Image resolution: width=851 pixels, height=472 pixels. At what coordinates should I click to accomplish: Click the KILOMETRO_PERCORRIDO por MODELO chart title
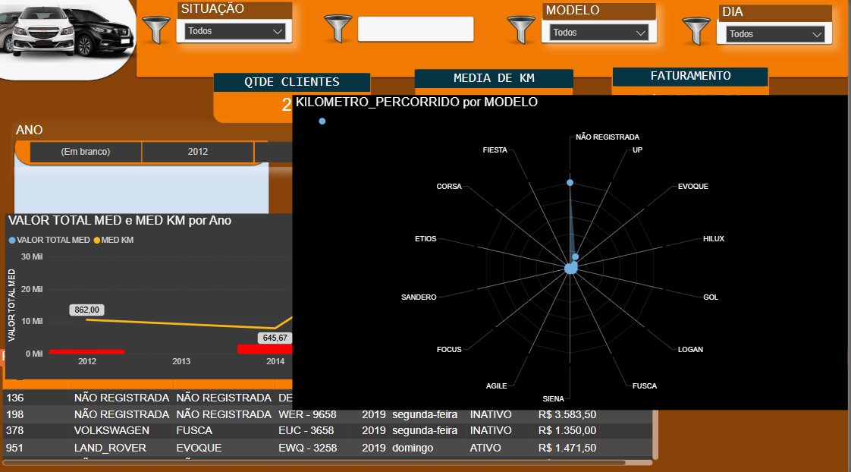(x=416, y=102)
